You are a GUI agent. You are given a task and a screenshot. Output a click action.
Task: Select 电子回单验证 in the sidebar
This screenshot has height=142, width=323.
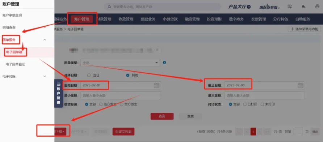[16, 64]
